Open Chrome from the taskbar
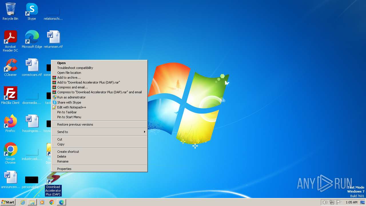Screen dimensions: 366x206 [x=52, y=202]
